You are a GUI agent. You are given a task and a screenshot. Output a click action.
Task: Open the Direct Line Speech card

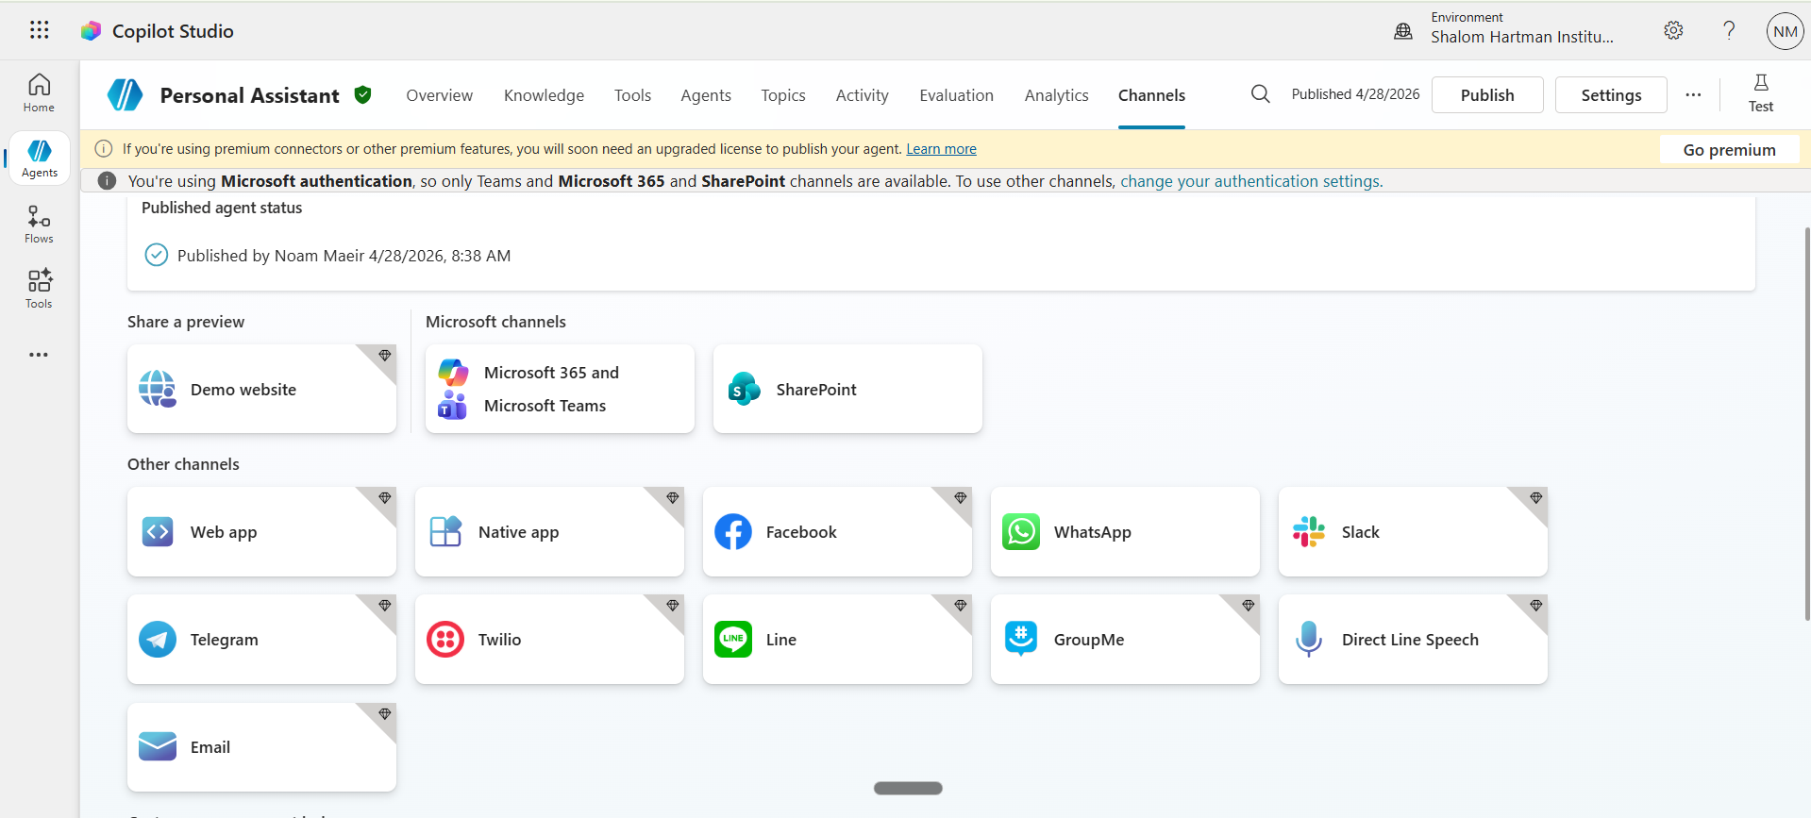[x=1413, y=639]
